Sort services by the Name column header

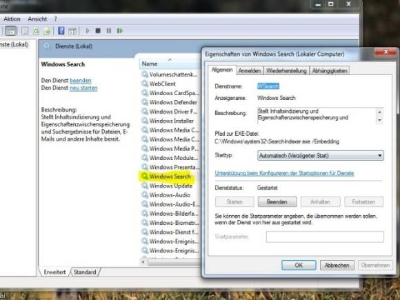(x=170, y=63)
